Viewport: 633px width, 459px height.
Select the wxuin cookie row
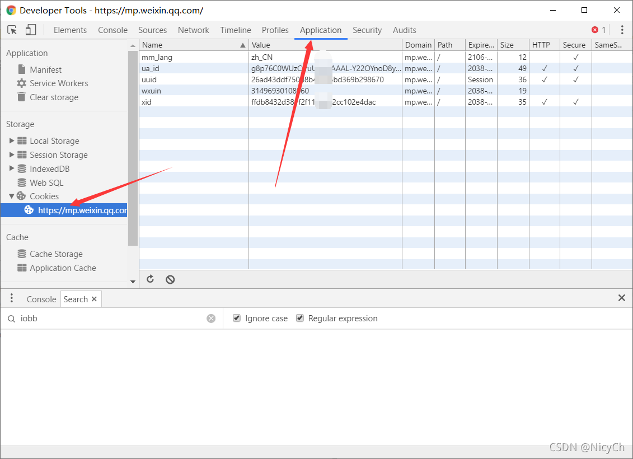tap(386, 91)
